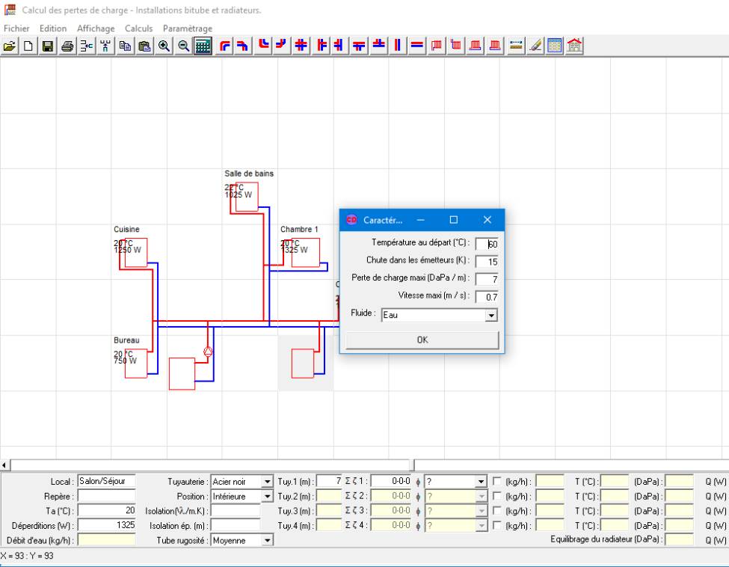Viewport: 729px width, 567px height.
Task: Open the measuring ruler tool
Action: coord(517,46)
